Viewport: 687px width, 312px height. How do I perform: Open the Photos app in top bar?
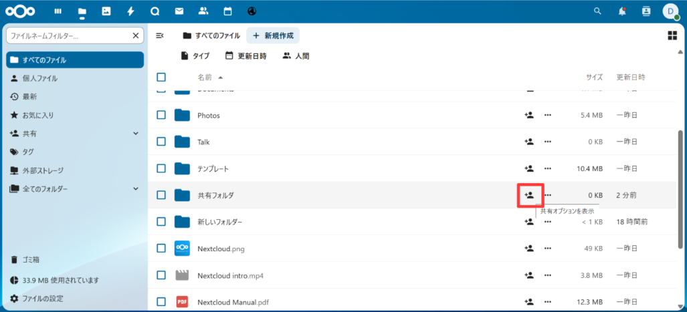coord(106,11)
